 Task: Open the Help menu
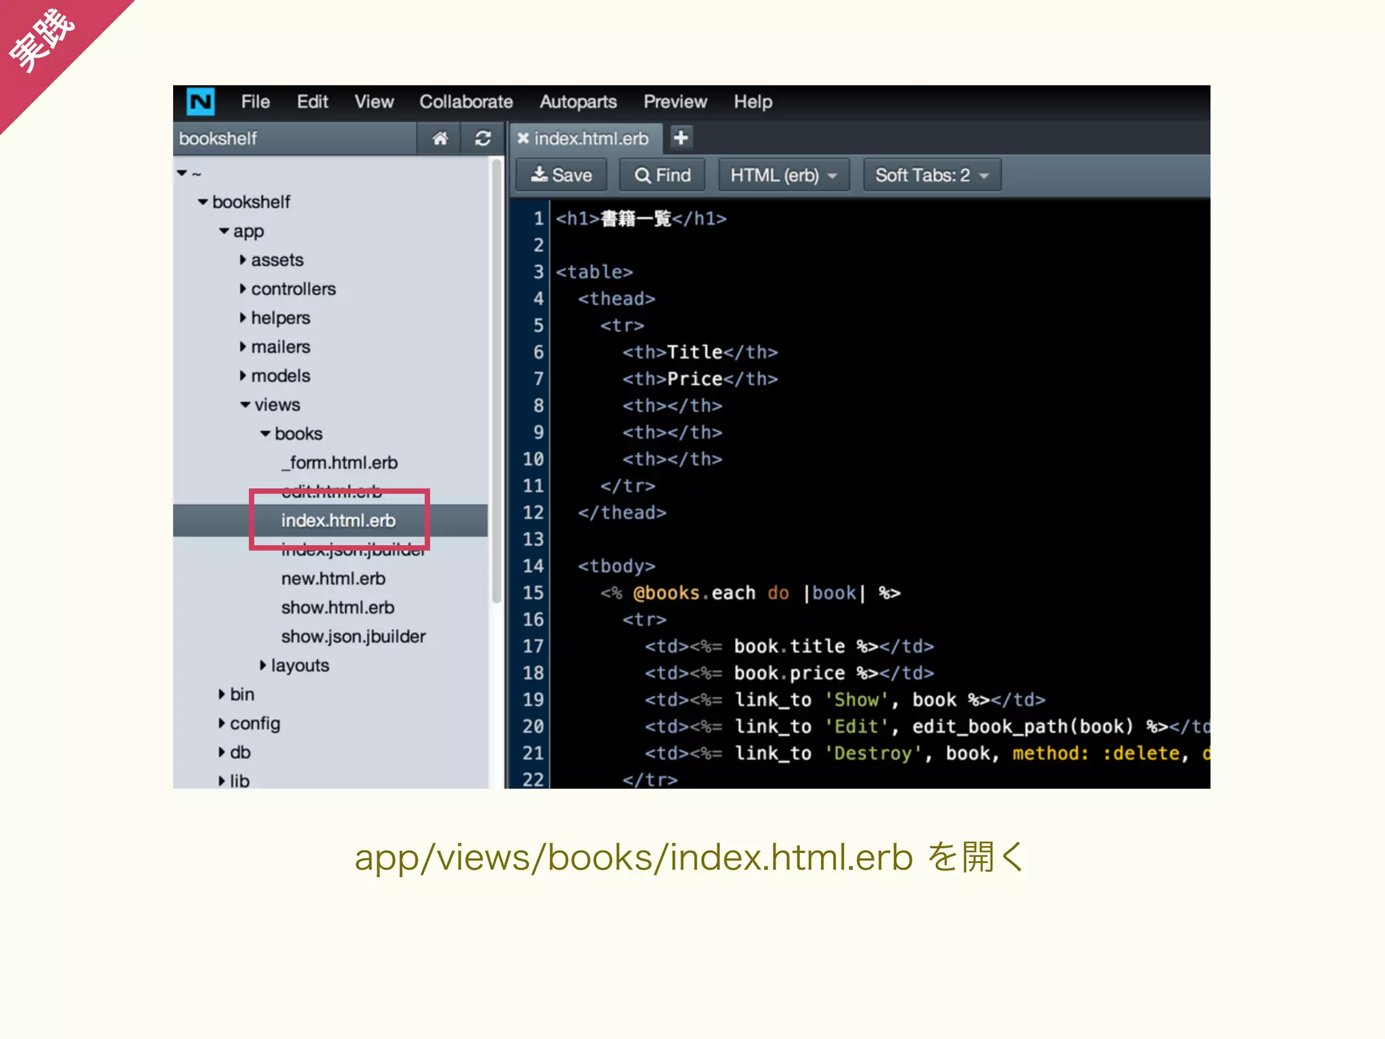(x=753, y=102)
